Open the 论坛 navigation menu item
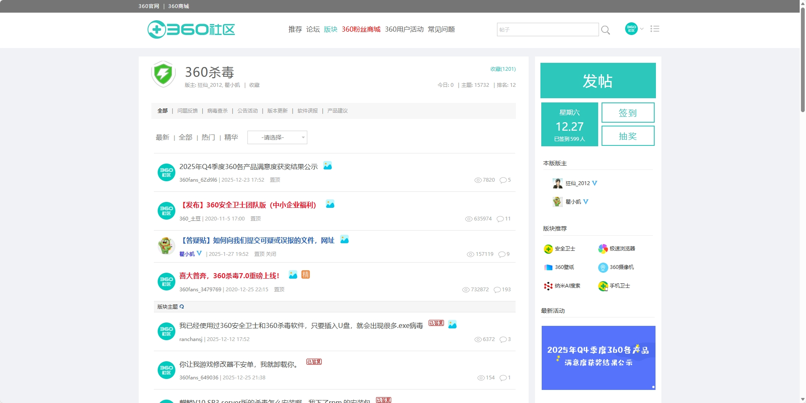 [313, 29]
